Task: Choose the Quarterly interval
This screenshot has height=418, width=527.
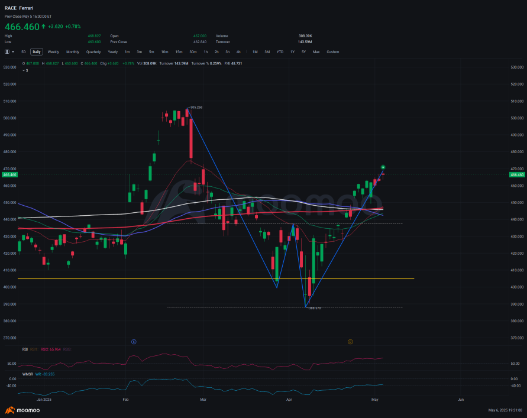Action: point(93,52)
